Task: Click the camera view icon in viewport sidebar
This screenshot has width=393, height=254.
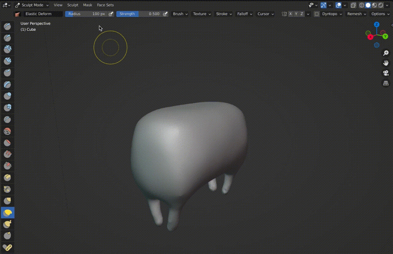Action: point(386,73)
